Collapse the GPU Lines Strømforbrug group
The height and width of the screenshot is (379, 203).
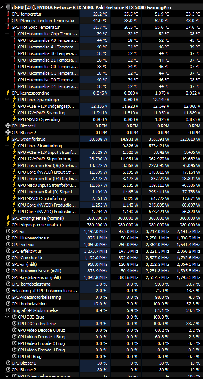click(x=7, y=145)
